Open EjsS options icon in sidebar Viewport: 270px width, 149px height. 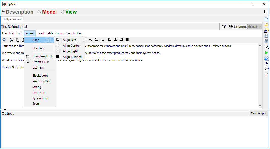click(266, 70)
